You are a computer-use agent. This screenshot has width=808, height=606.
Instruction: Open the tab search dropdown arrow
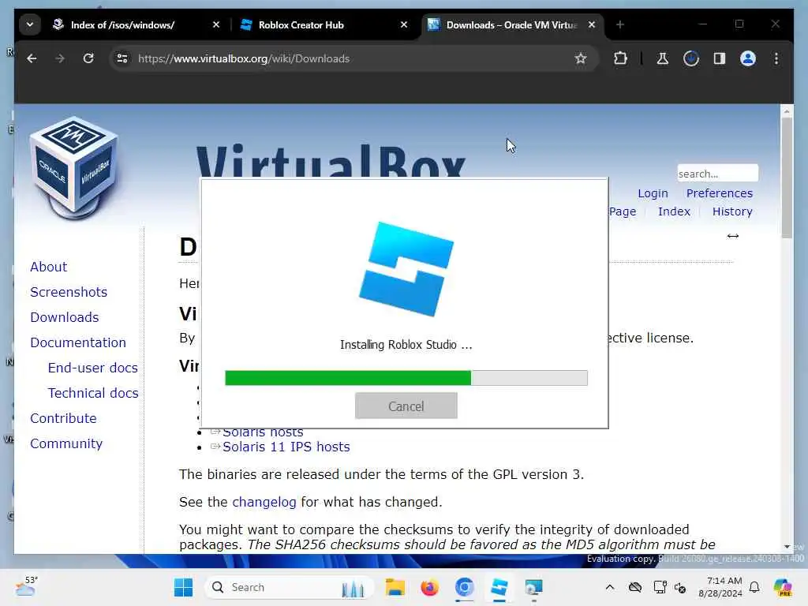(30, 24)
